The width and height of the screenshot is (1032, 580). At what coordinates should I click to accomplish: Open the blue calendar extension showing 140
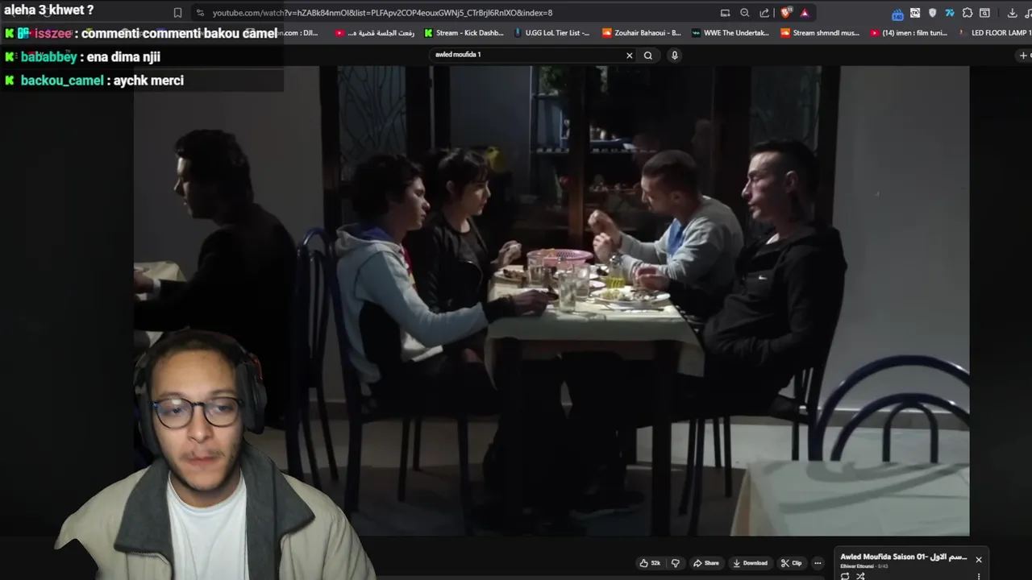(x=897, y=14)
